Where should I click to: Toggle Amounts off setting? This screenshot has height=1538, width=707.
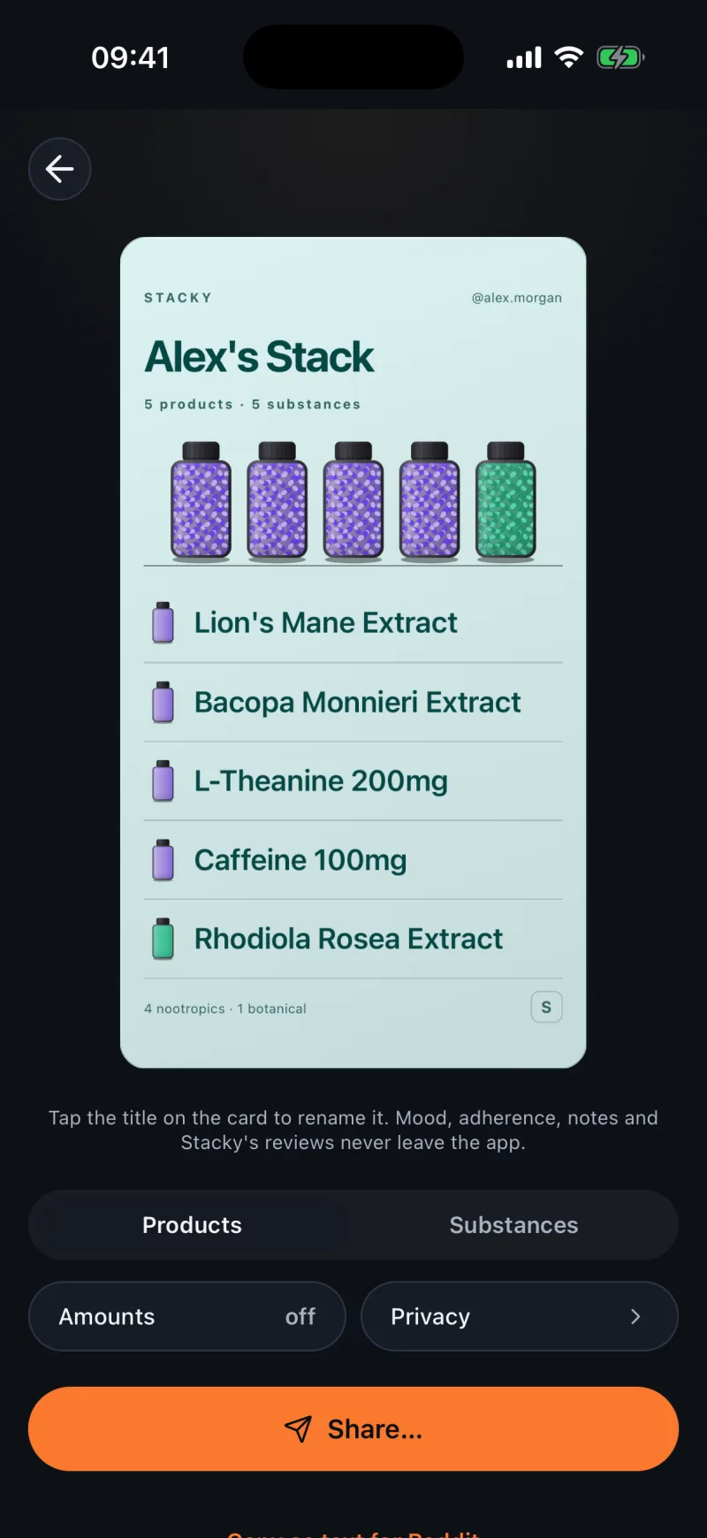click(x=186, y=1316)
